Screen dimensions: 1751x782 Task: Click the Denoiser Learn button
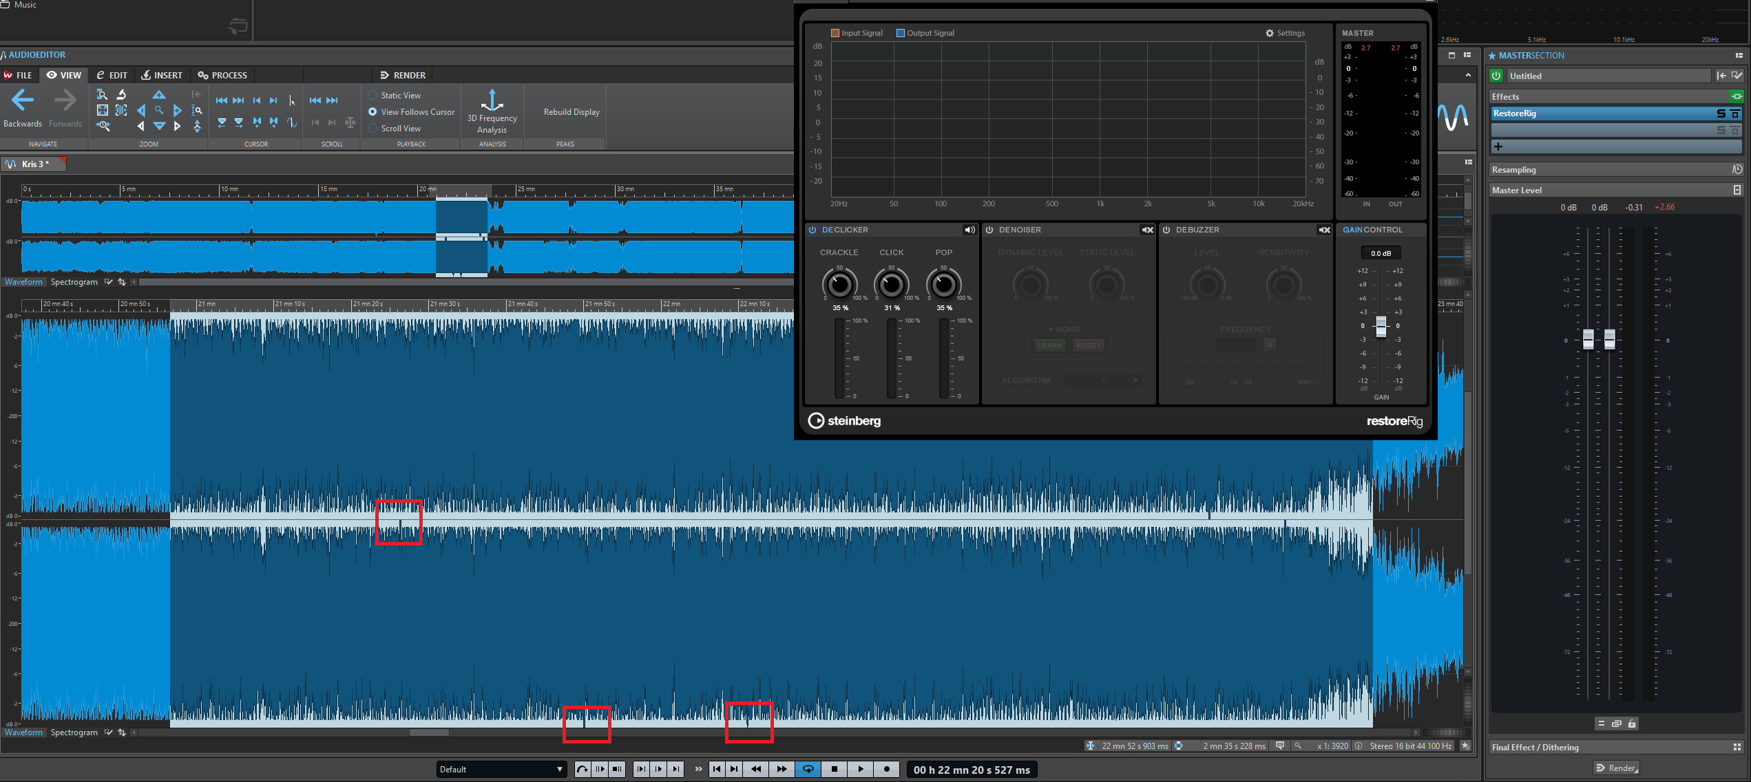1050,345
